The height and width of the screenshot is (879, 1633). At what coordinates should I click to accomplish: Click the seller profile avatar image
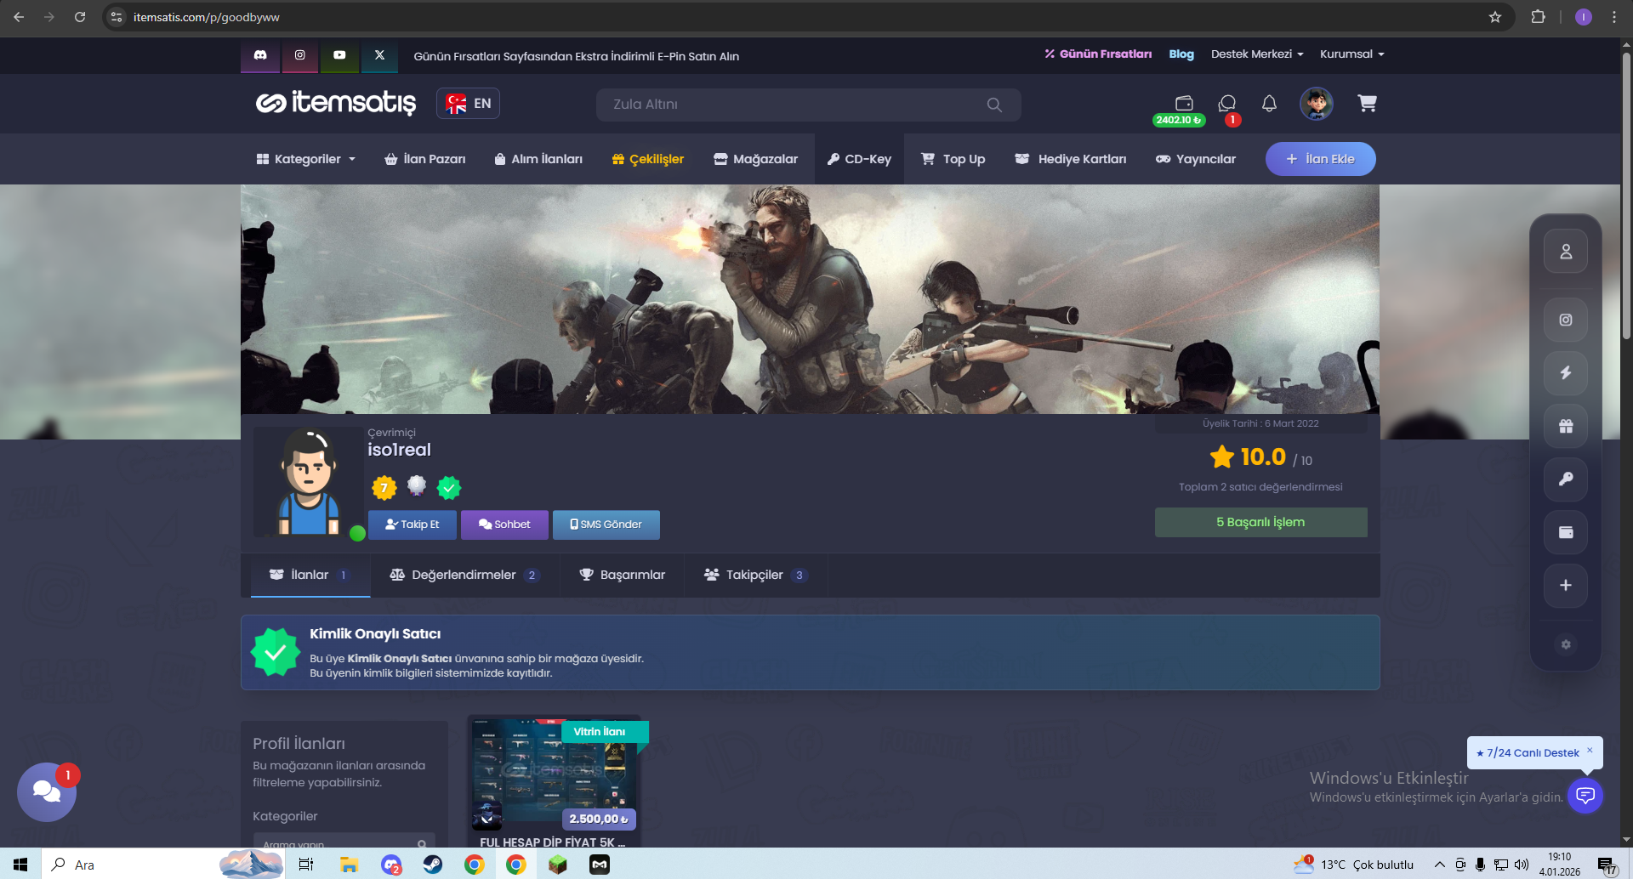308,481
